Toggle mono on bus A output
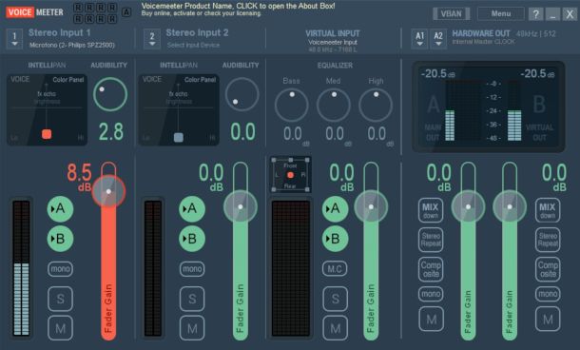The height and width of the screenshot is (350, 580). 431,294
